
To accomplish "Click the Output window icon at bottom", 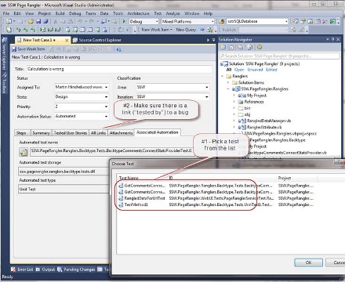I will tap(38, 269).
